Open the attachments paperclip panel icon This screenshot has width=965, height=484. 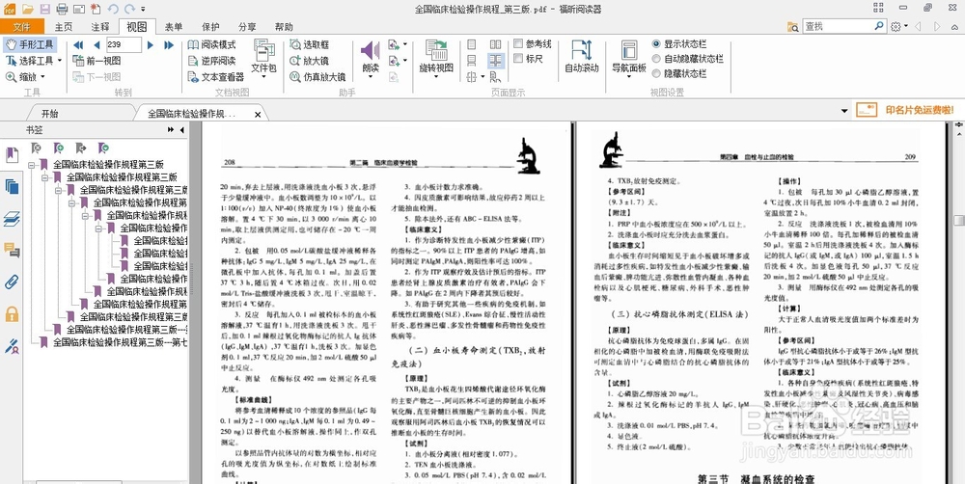click(12, 282)
